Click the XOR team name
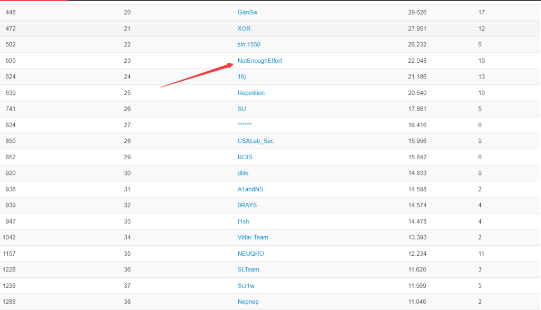 (244, 28)
